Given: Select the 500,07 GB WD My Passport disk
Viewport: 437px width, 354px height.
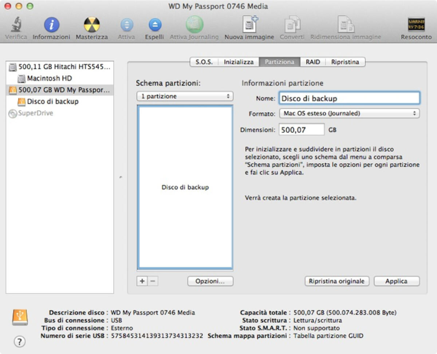Looking at the screenshot, I should [60, 90].
